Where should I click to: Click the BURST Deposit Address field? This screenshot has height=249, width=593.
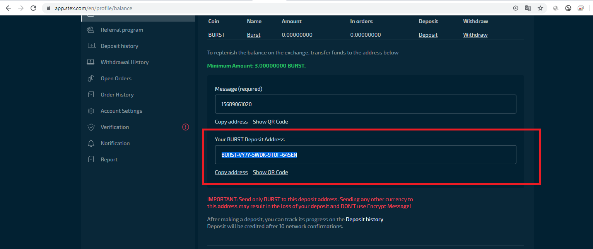click(366, 155)
